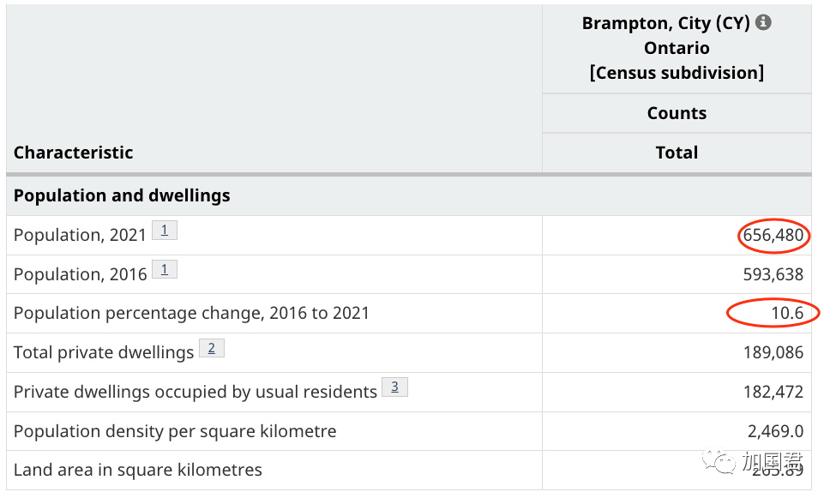Select the Population and dwellings section heading
Viewport: 830px width, 498px height.
(122, 195)
